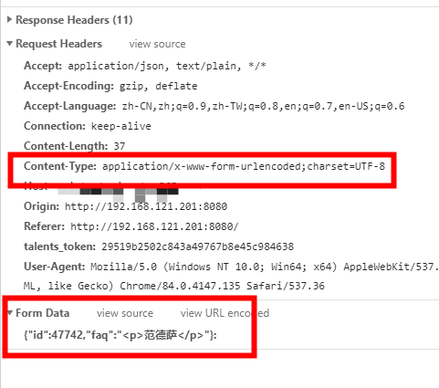Open view source for Form Data
The width and height of the screenshot is (439, 388).
(x=125, y=313)
